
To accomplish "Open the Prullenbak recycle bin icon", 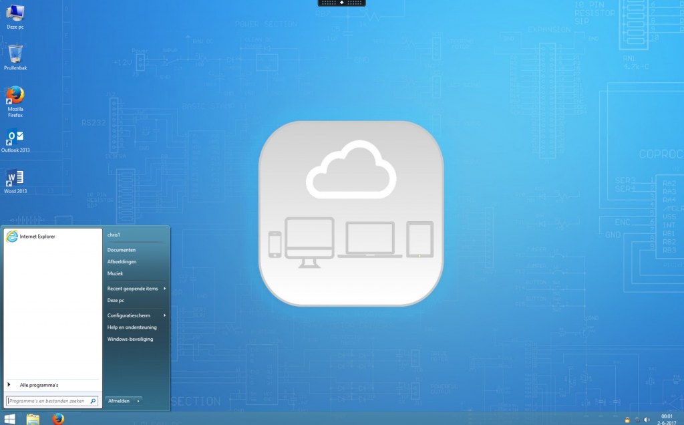I will point(15,55).
